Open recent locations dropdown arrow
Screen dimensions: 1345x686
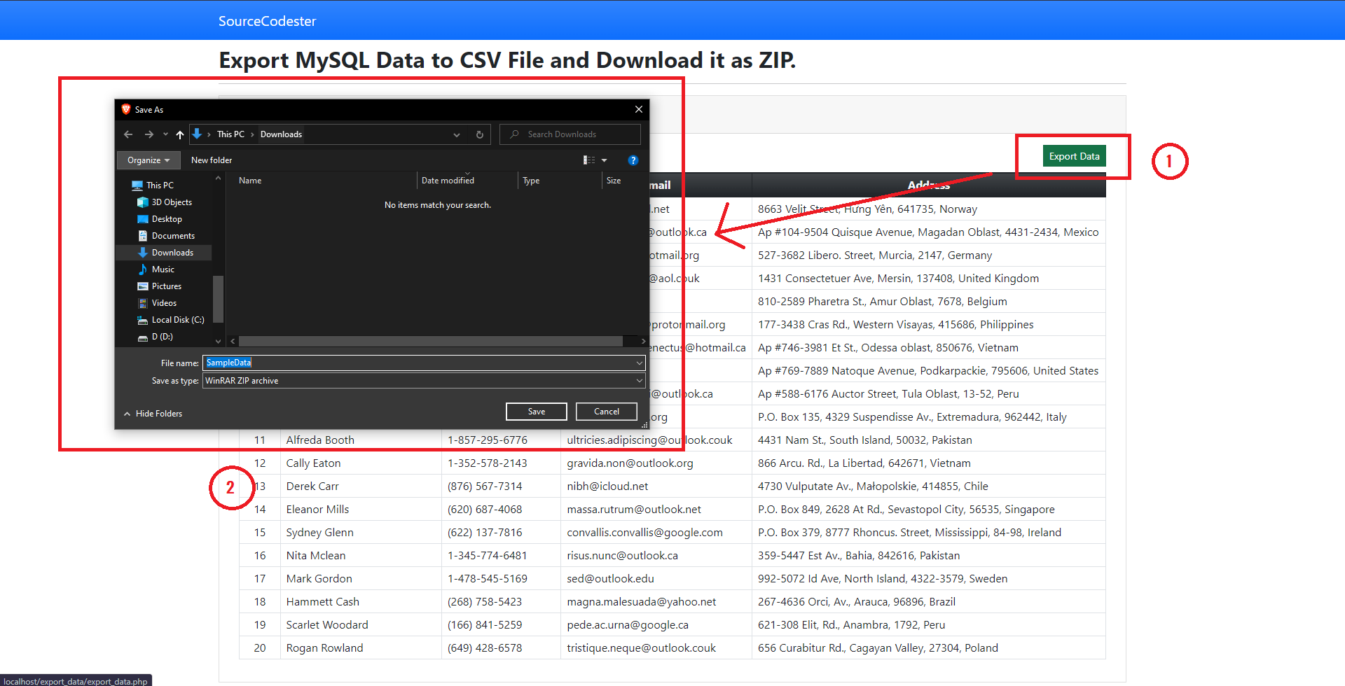tap(165, 134)
